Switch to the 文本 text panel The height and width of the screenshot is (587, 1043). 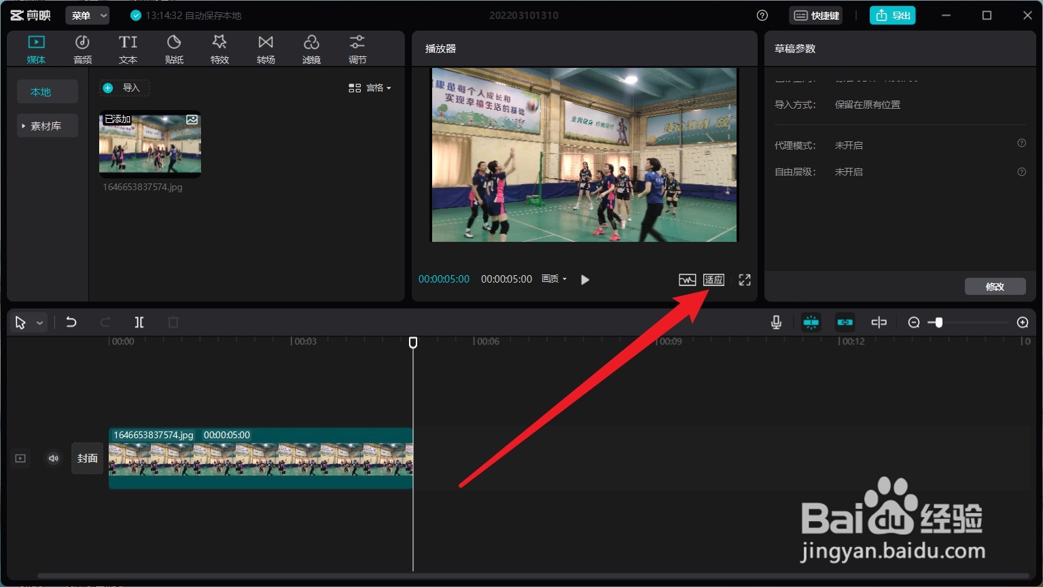pyautogui.click(x=128, y=48)
